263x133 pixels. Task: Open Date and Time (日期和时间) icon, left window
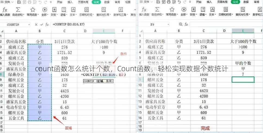pyautogui.click(x=86, y=9)
